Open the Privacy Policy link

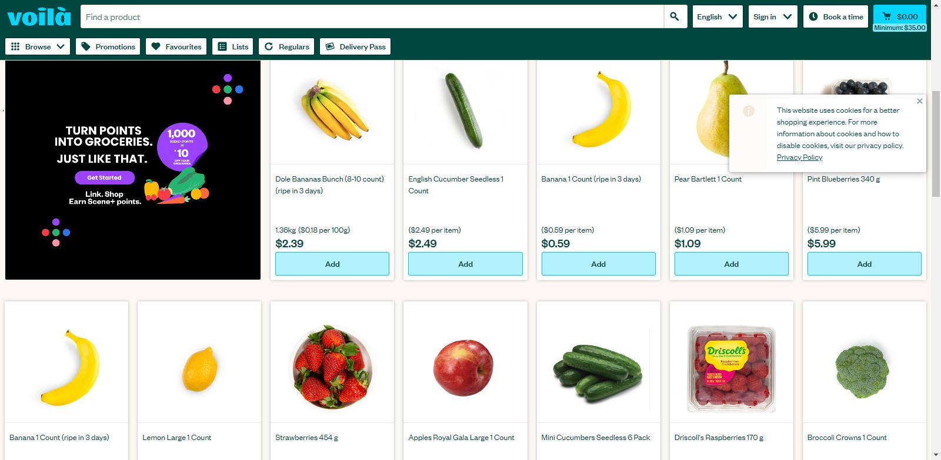(799, 157)
